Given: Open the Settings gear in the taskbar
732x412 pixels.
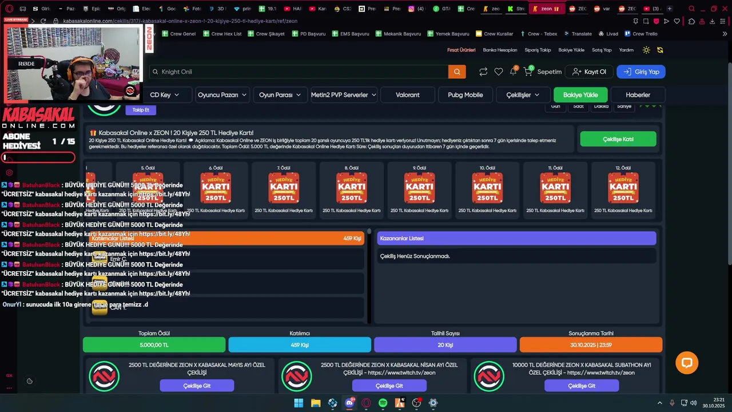Looking at the screenshot, I should point(433,403).
